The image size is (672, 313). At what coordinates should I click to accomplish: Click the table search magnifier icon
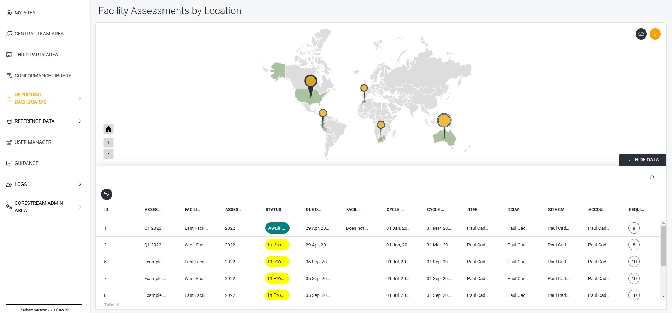tap(652, 178)
